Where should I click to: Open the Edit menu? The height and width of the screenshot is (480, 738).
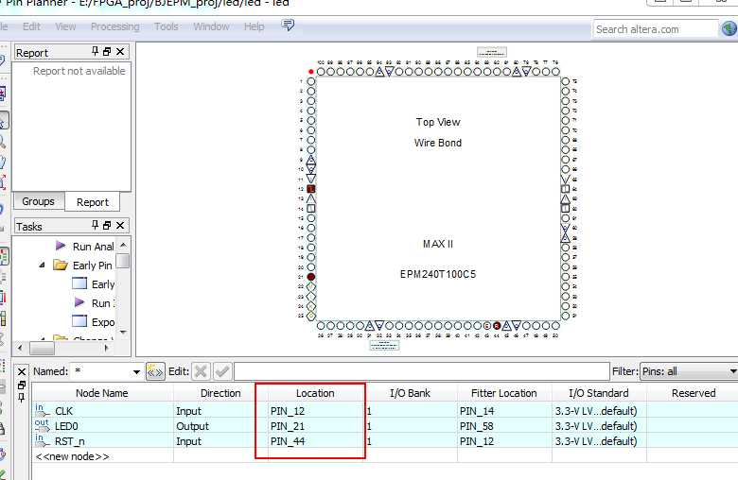click(x=31, y=26)
